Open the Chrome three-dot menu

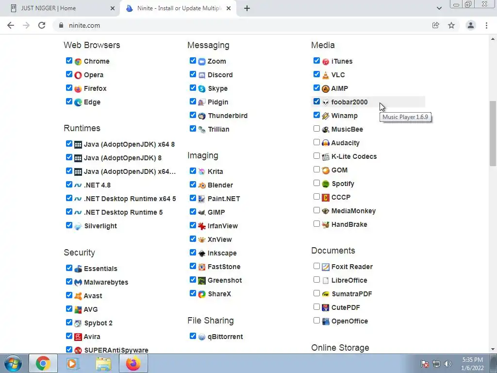click(x=486, y=25)
